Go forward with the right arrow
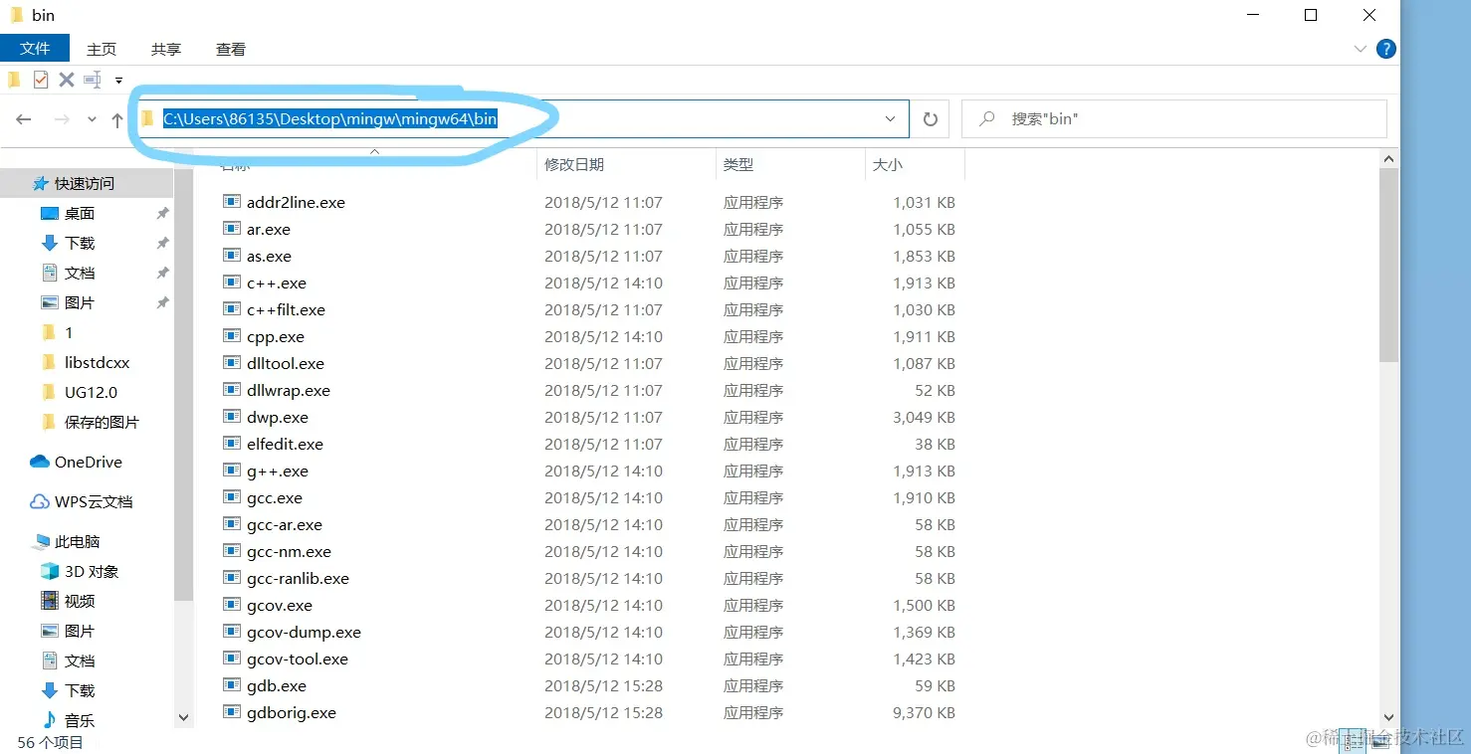 point(62,119)
